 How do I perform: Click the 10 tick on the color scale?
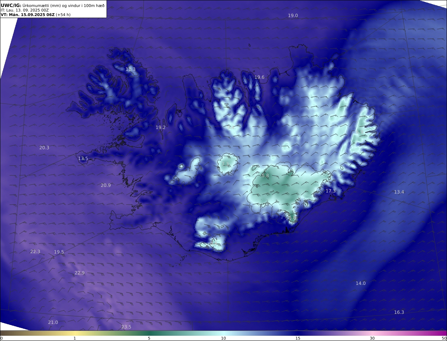click(x=223, y=338)
